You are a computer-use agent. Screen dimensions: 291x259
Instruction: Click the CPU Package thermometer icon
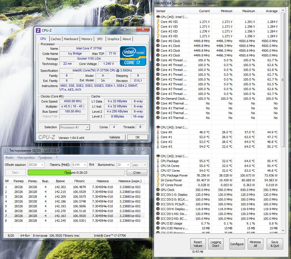158,161
